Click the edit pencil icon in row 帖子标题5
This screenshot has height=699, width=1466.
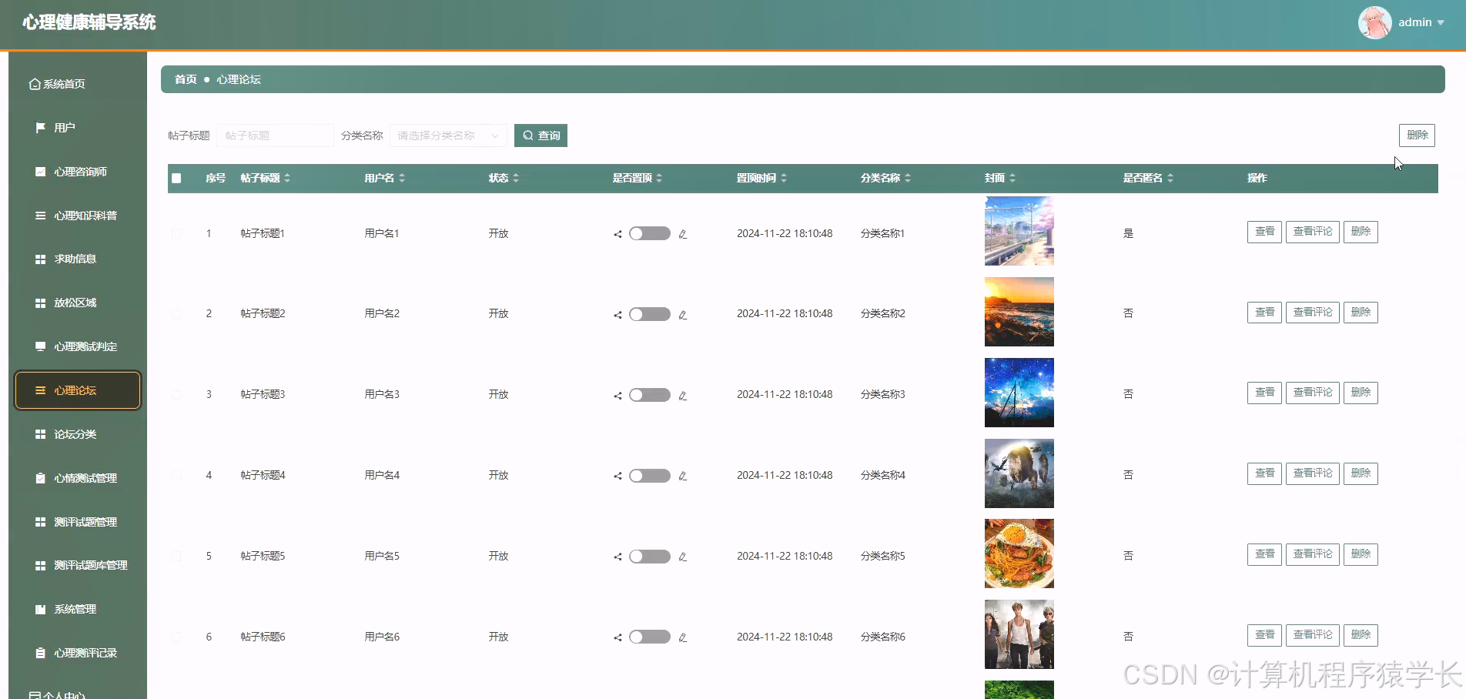[683, 557]
